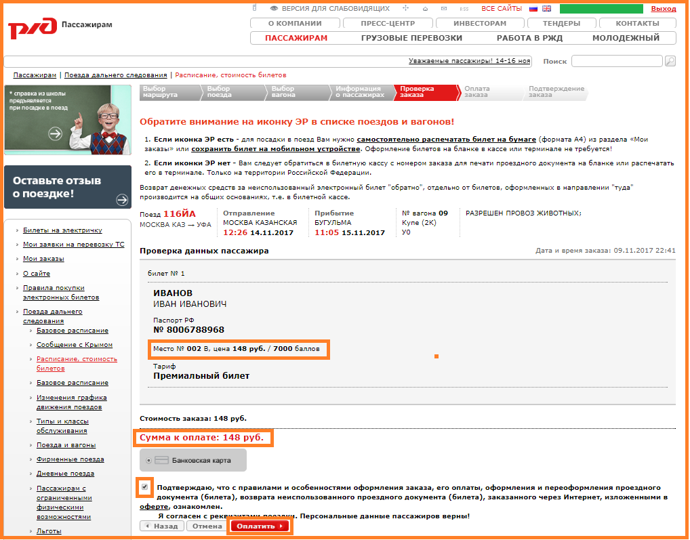Screen dimensions: 690x540
Task: Select the bank card payment radio button
Action: click(149, 461)
